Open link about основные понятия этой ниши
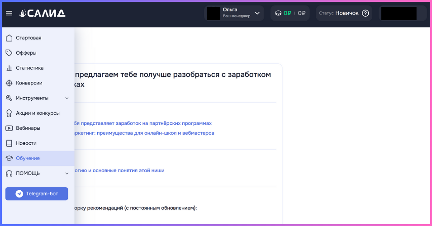Image resolution: width=432 pixels, height=226 pixels. tap(119, 170)
